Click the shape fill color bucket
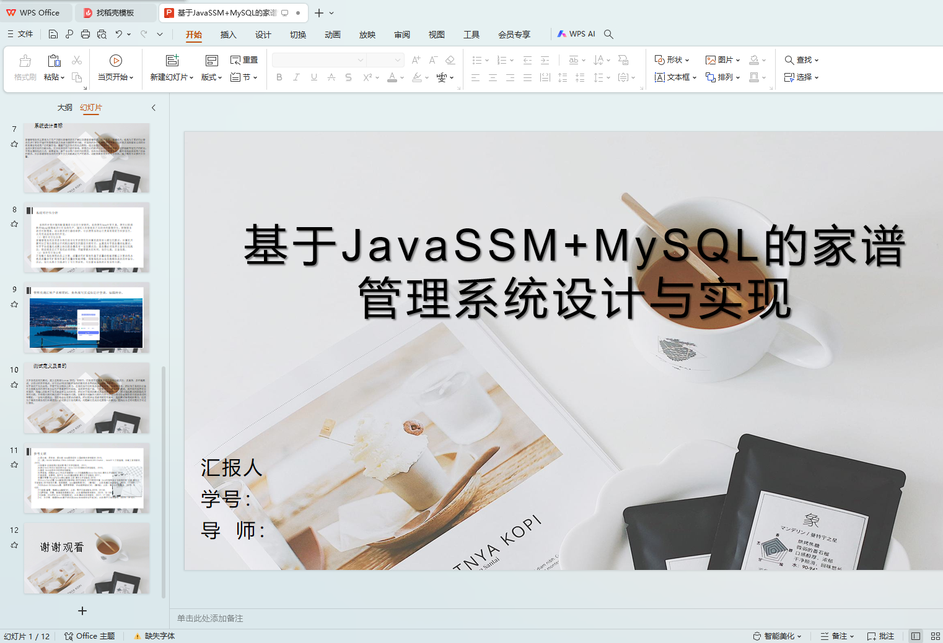943x643 pixels. pos(754,60)
